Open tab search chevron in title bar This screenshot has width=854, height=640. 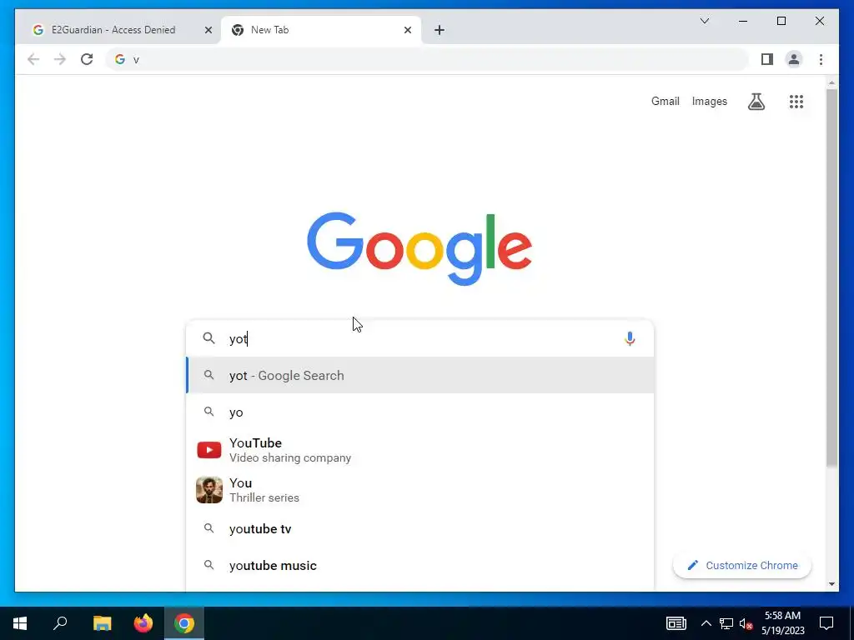coord(705,21)
